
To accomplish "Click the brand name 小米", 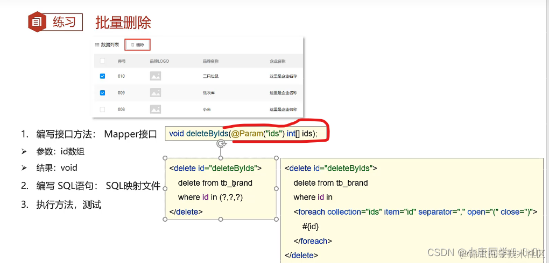I will pos(207,109).
